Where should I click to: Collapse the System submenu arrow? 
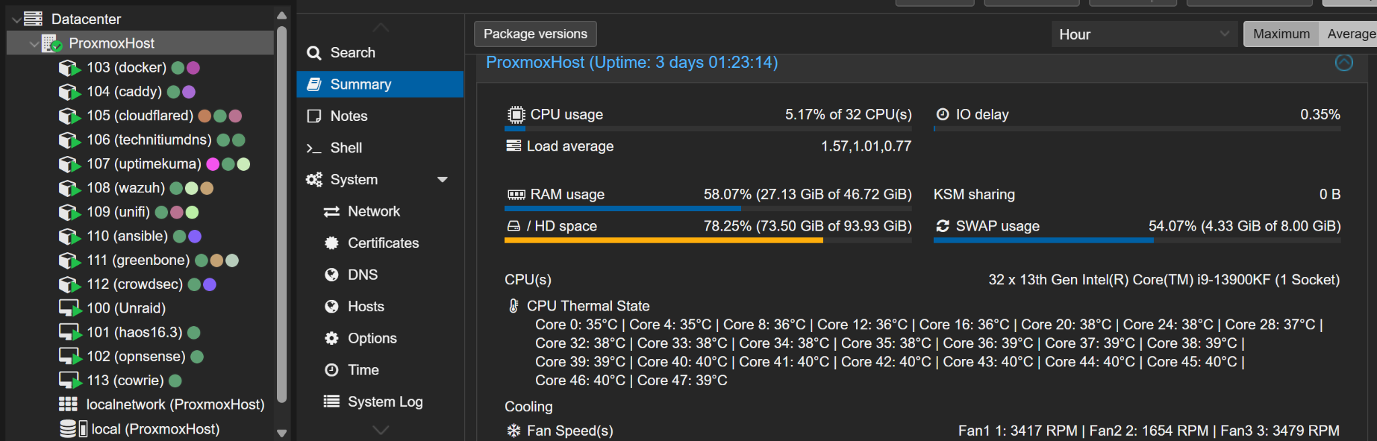(442, 179)
